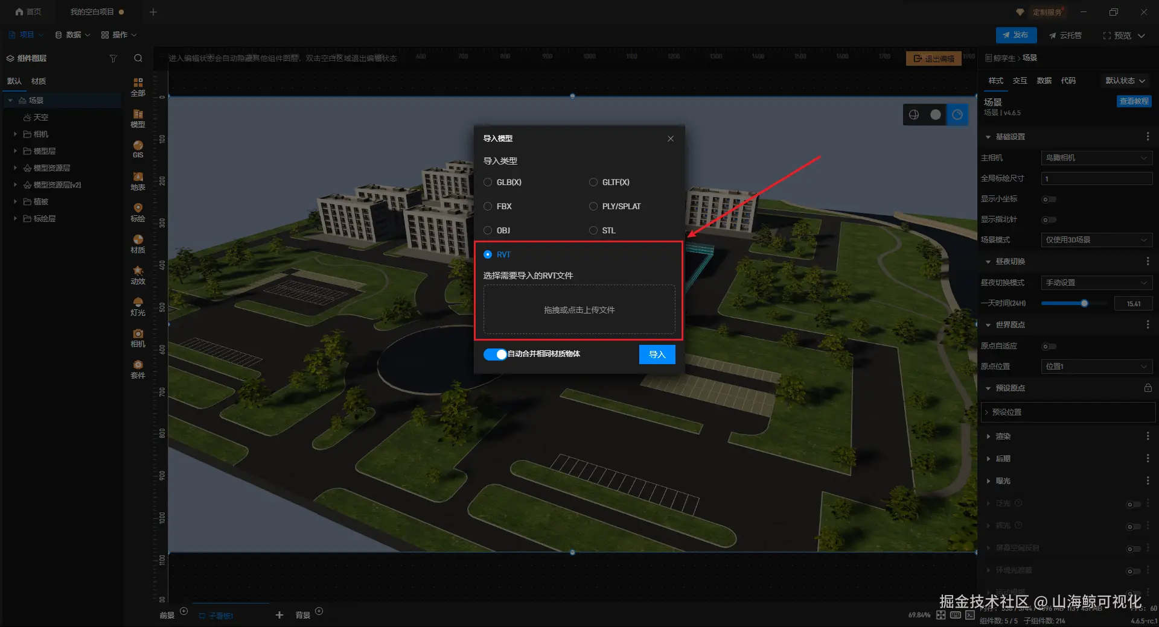1159x627 pixels.
Task: Select the RVT import type
Action: 497,254
